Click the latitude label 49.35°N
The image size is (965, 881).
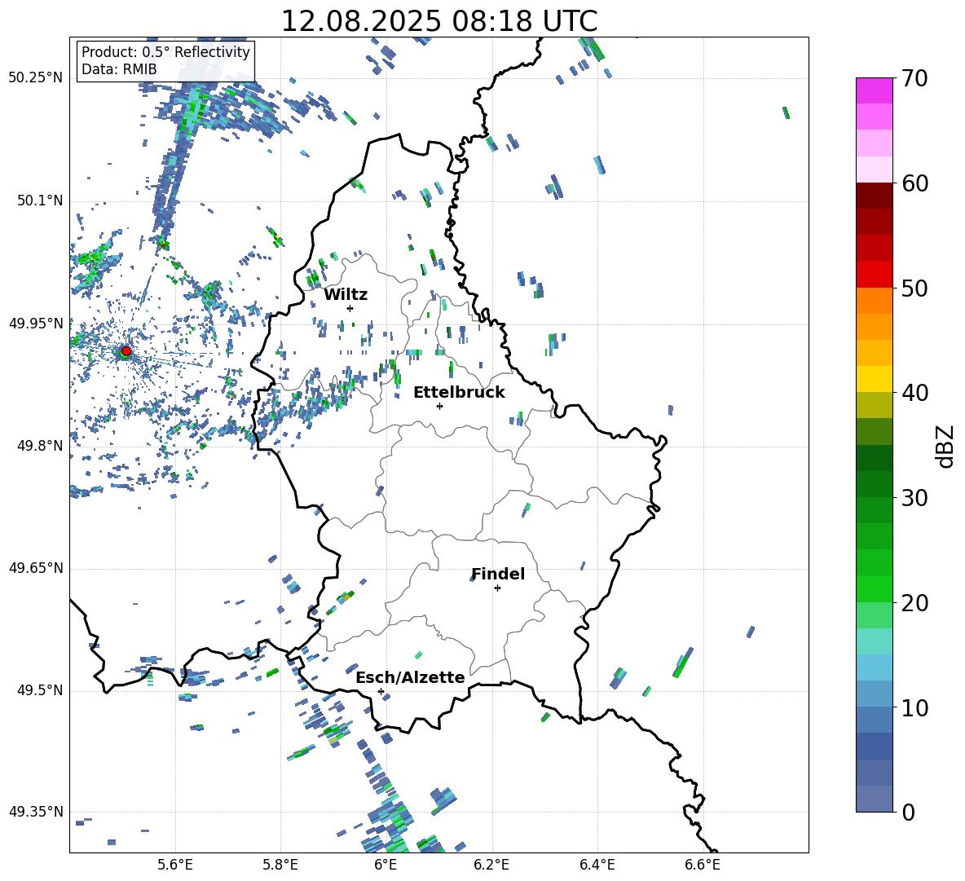36,812
